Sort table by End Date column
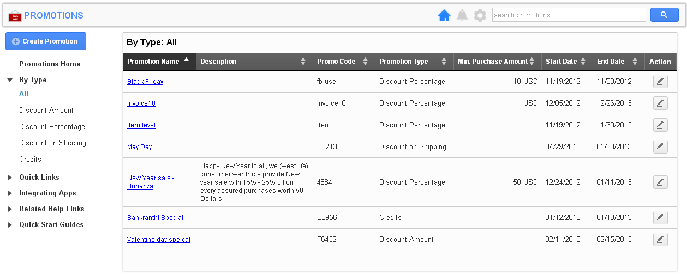 [635, 62]
